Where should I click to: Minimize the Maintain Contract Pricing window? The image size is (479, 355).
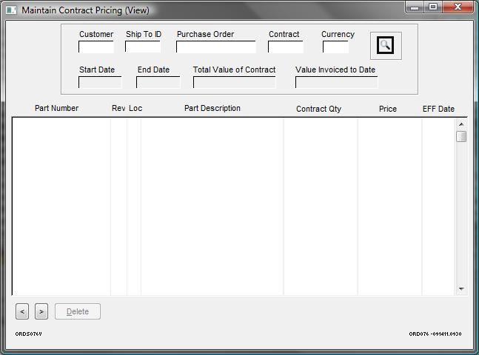415,7
